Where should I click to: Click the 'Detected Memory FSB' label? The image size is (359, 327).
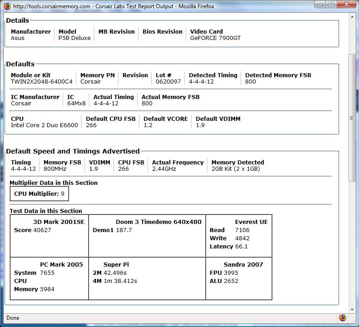[278, 75]
